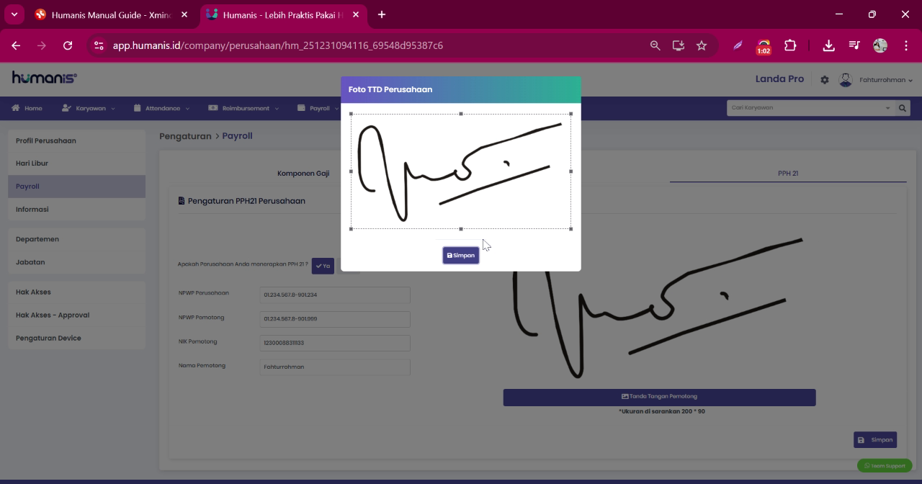922x484 pixels.
Task: Open the Chrome extensions puzzle icon
Action: pos(790,45)
